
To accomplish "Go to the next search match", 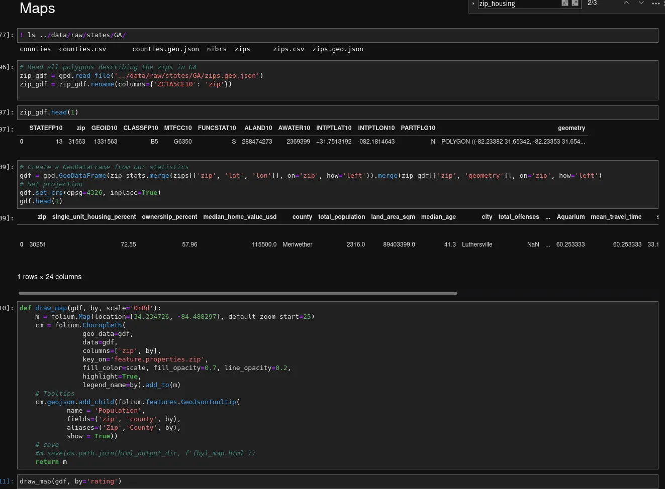I will (641, 4).
